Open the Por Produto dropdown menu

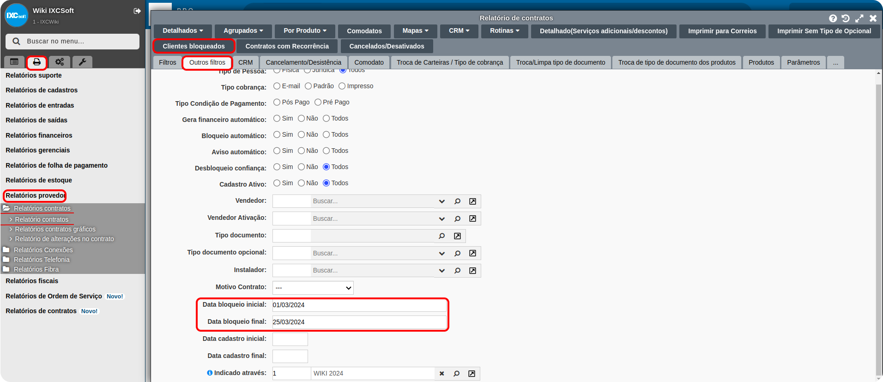pos(305,31)
